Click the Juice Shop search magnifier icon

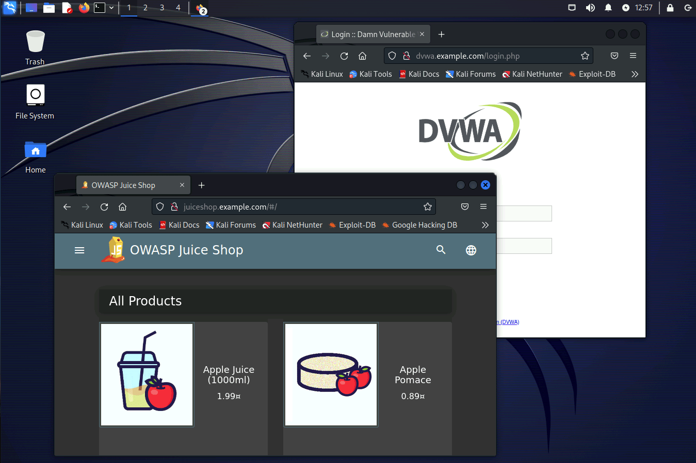(x=441, y=250)
